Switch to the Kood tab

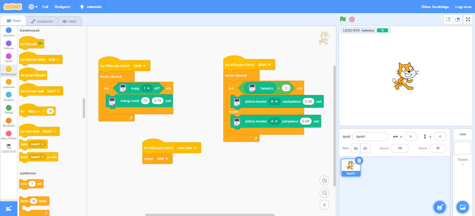13,21
